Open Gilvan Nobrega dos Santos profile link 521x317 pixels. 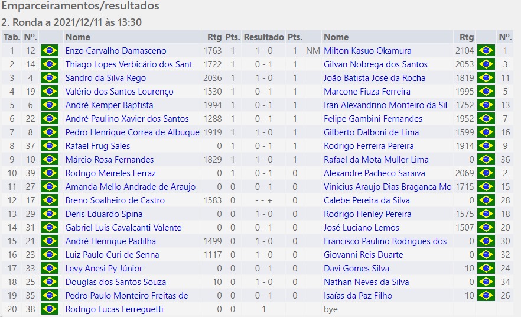375,64
